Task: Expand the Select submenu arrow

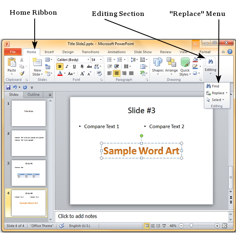Action: coord(223,100)
